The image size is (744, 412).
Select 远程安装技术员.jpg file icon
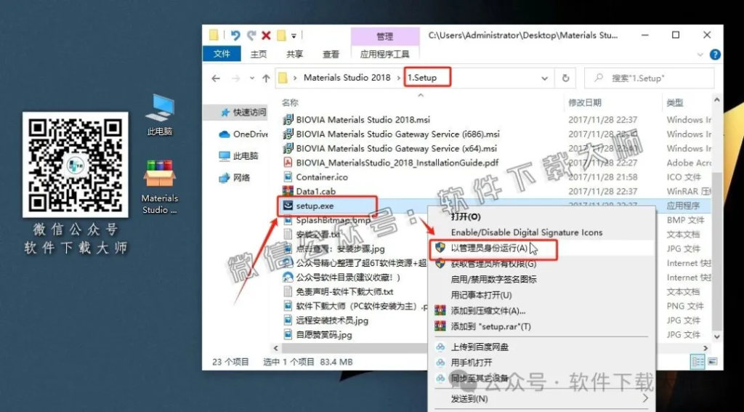[x=288, y=320]
